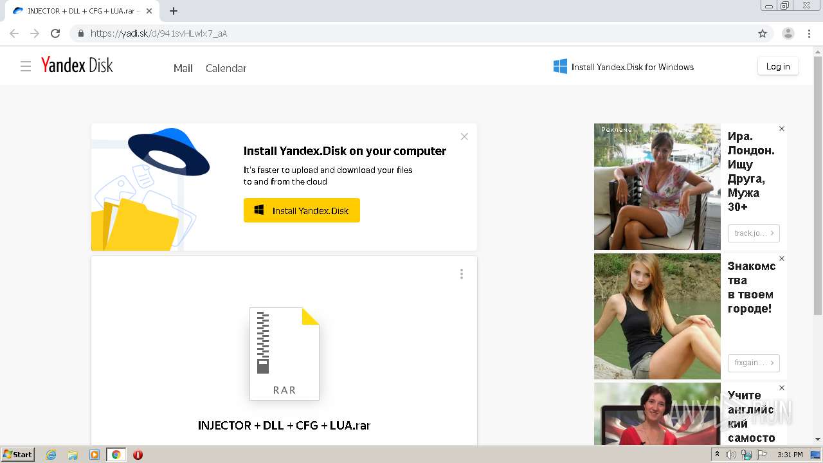Viewport: 823px width, 463px height.
Task: Click the scrollbar down arrow
Action: [x=818, y=439]
